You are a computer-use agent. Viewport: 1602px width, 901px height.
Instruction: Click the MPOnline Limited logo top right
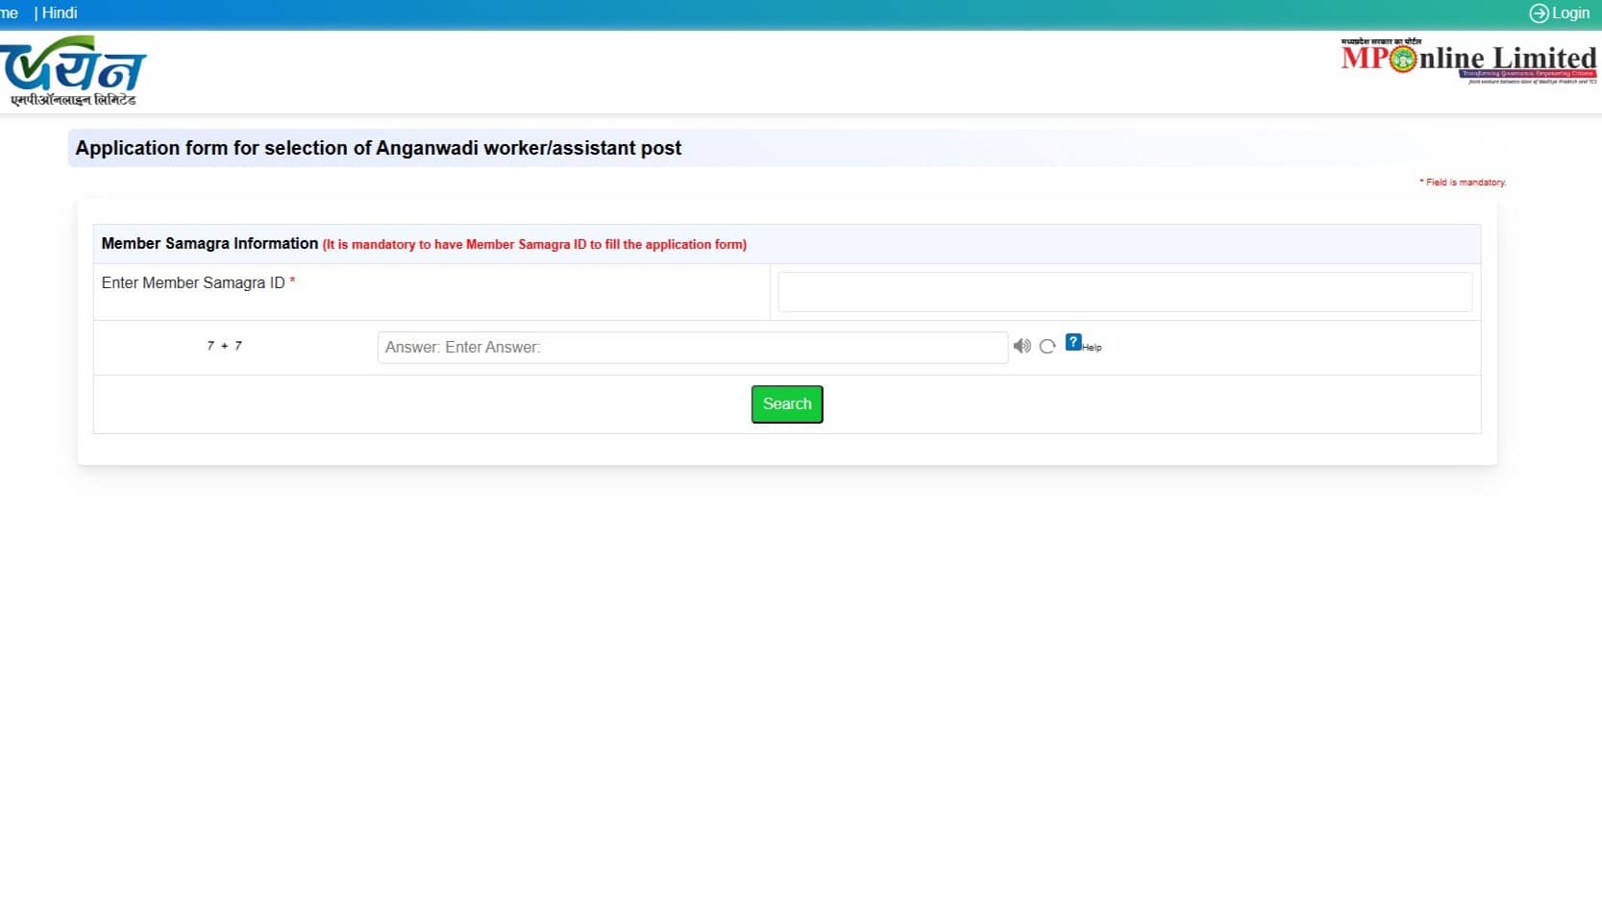point(1466,60)
